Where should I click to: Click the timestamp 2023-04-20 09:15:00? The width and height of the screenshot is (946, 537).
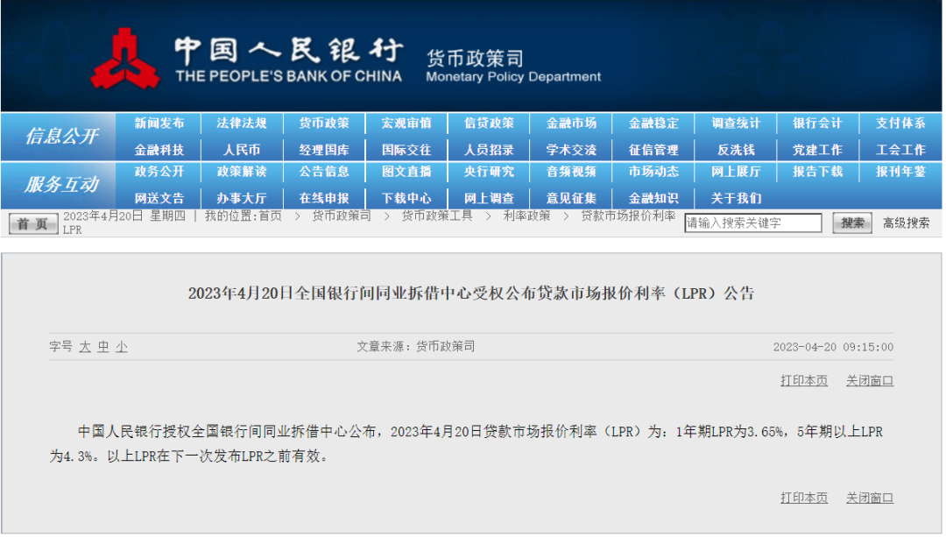(x=833, y=347)
